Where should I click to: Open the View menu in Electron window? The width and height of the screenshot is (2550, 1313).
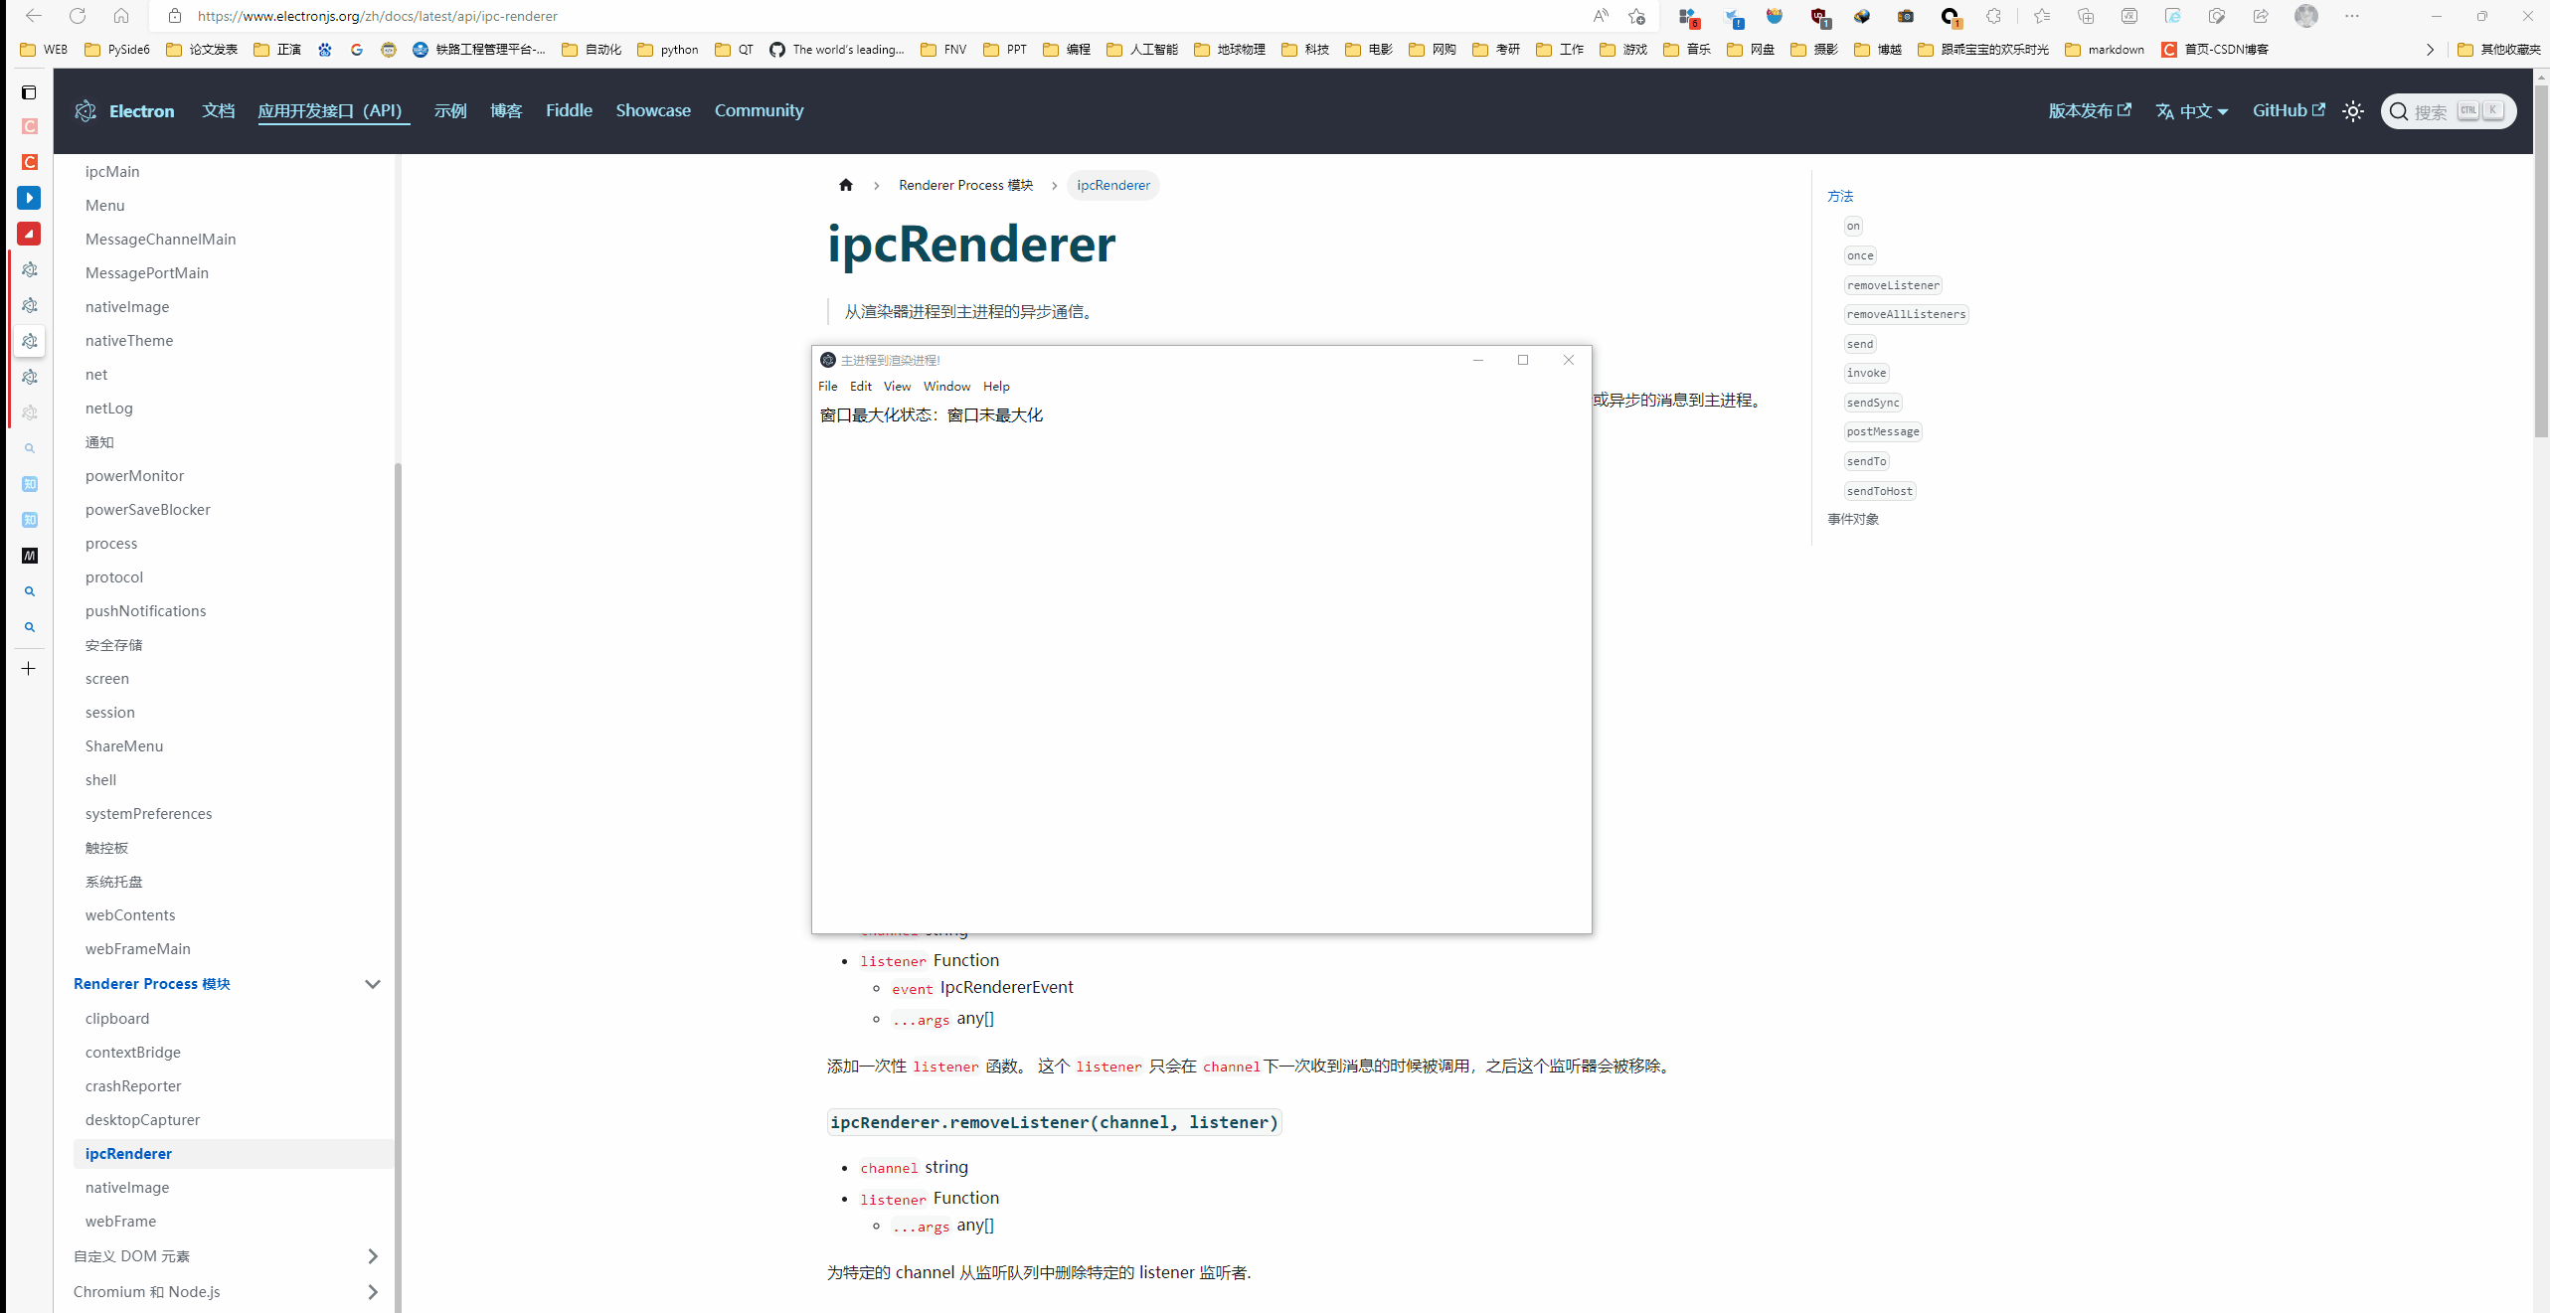[897, 387]
